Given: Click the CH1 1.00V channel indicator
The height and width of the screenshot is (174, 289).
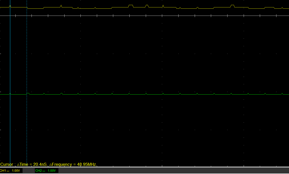Looking at the screenshot, I should 11,171.
